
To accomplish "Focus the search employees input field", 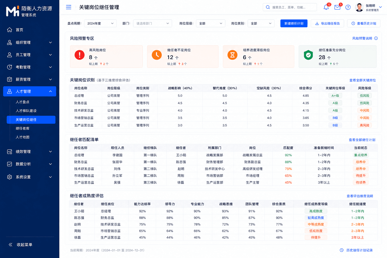I will [290, 7].
